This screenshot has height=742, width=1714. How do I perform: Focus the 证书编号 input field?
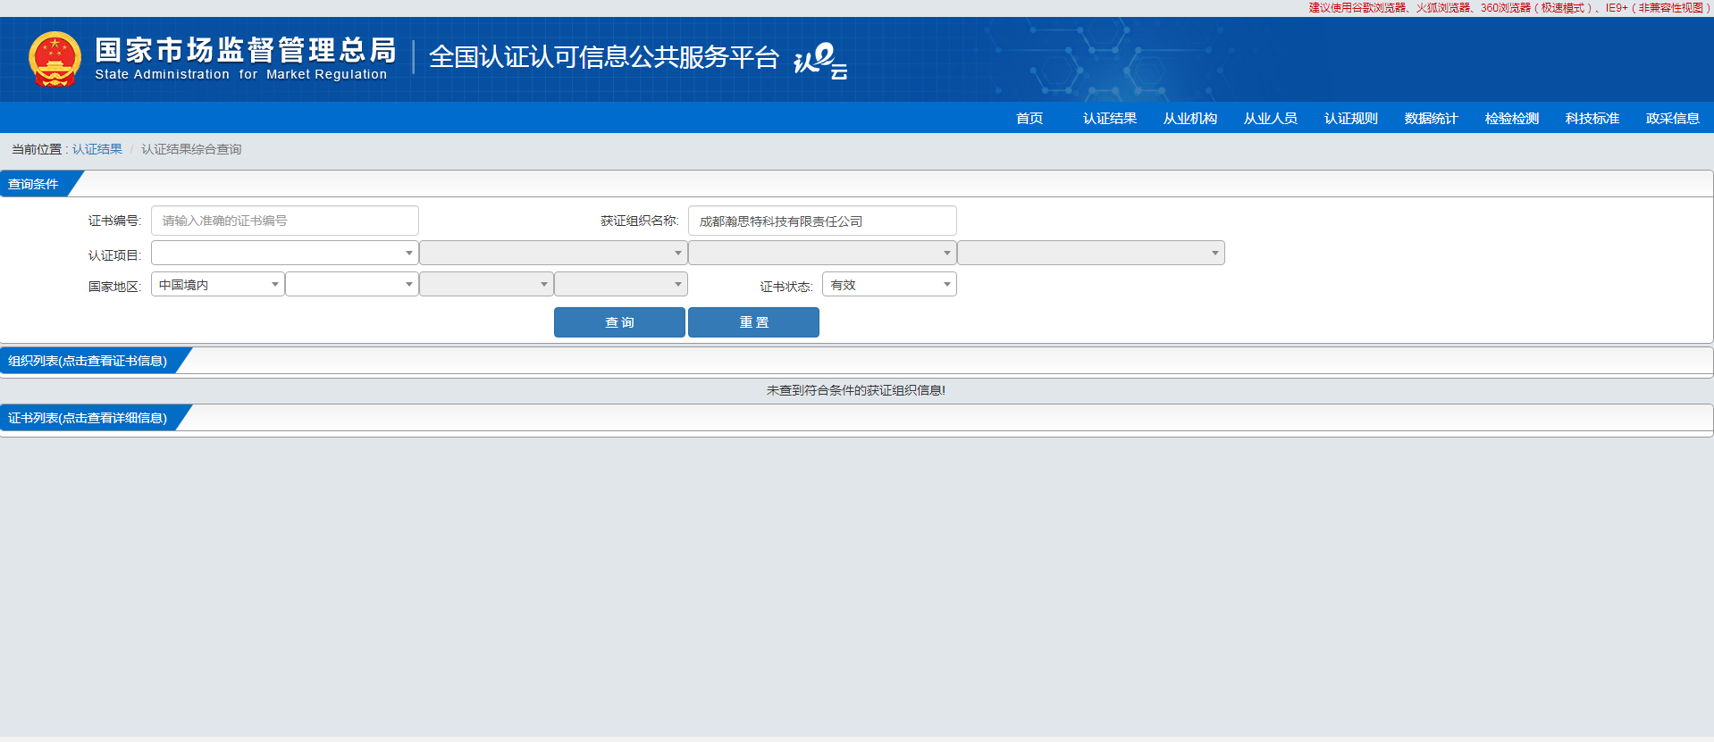[x=285, y=221]
